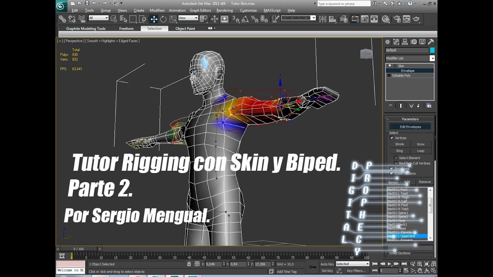Toggle the Vertices checkbox
493x277 pixels.
point(392,138)
